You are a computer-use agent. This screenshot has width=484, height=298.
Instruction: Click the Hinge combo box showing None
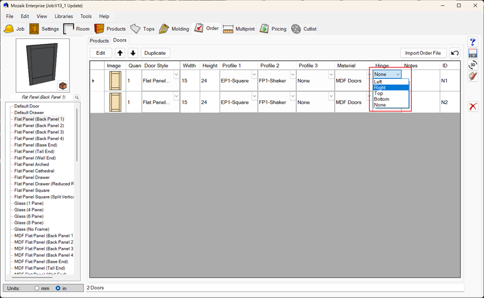point(387,74)
